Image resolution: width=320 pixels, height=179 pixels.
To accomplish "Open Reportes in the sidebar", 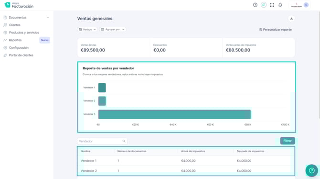I will click(x=15, y=40).
